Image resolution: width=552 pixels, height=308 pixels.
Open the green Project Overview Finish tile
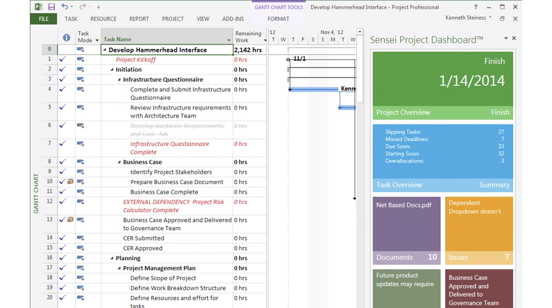click(x=443, y=85)
